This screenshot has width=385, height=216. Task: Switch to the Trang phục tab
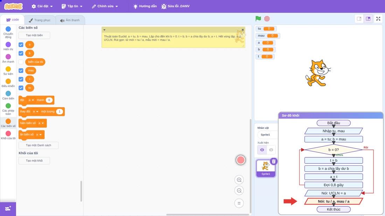40,20
